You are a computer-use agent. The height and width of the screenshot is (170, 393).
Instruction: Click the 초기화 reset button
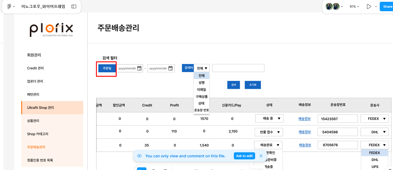(x=253, y=85)
